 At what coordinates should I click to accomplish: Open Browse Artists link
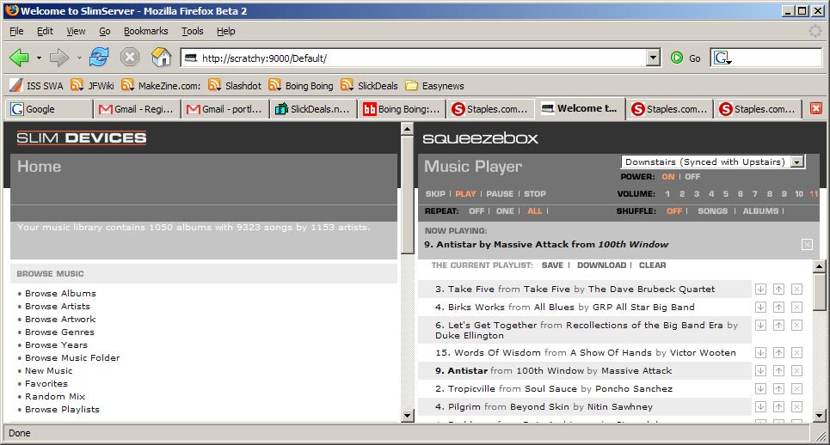pyautogui.click(x=58, y=306)
